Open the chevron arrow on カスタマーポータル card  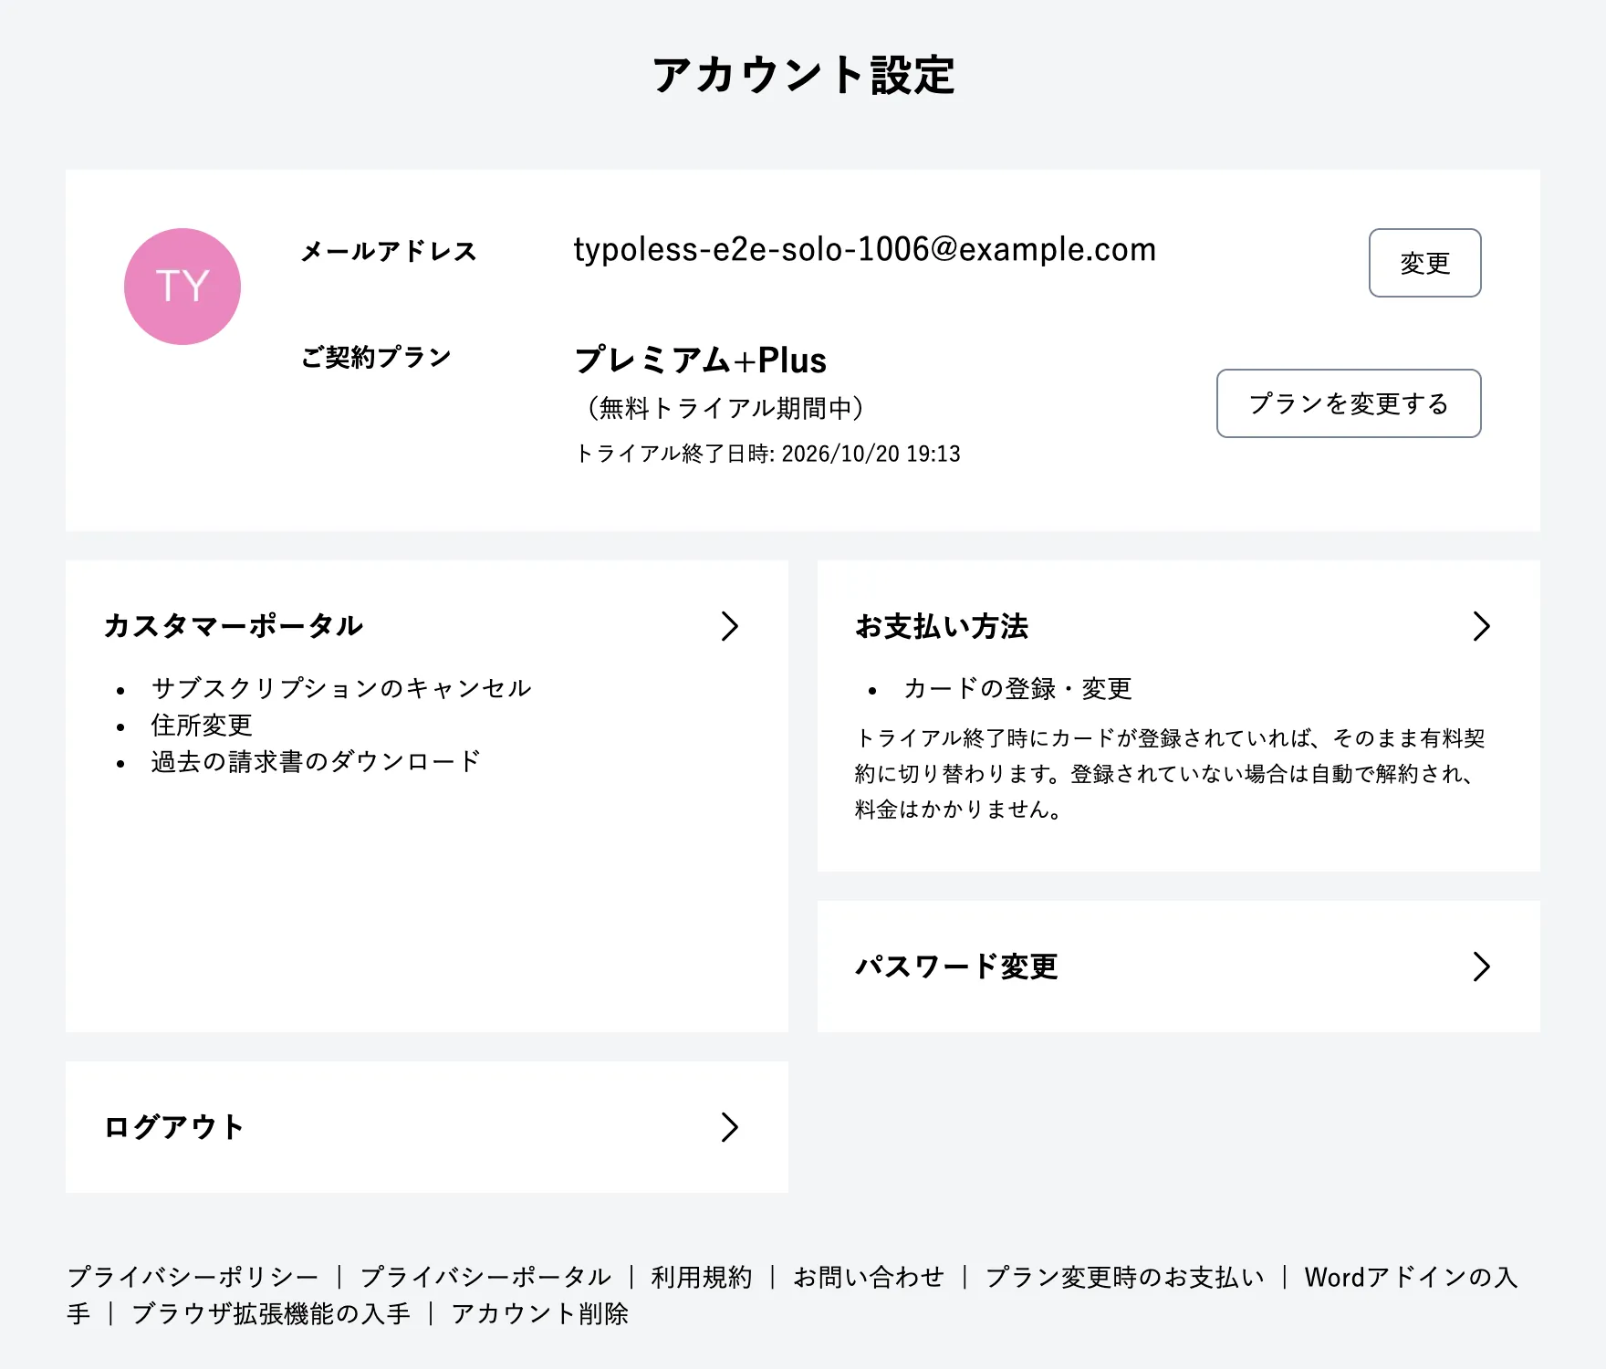pyautogui.click(x=729, y=626)
